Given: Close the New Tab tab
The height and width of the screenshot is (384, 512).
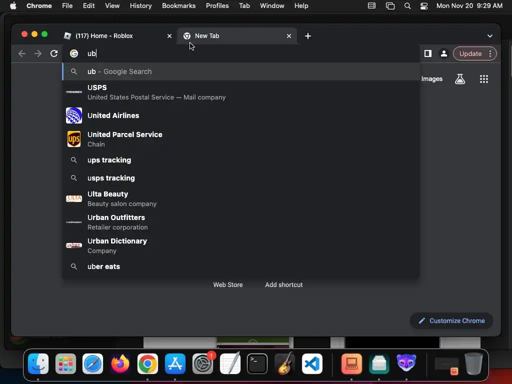Looking at the screenshot, I should [289, 36].
